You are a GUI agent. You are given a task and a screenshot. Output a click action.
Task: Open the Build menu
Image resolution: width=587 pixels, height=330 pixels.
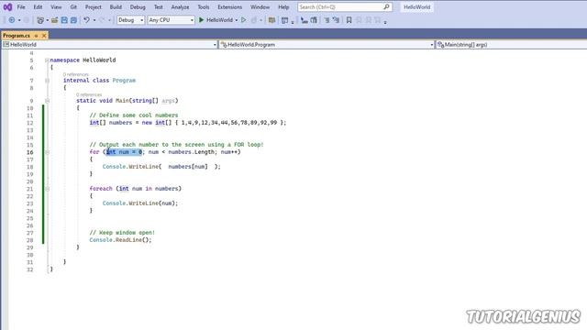(116, 7)
